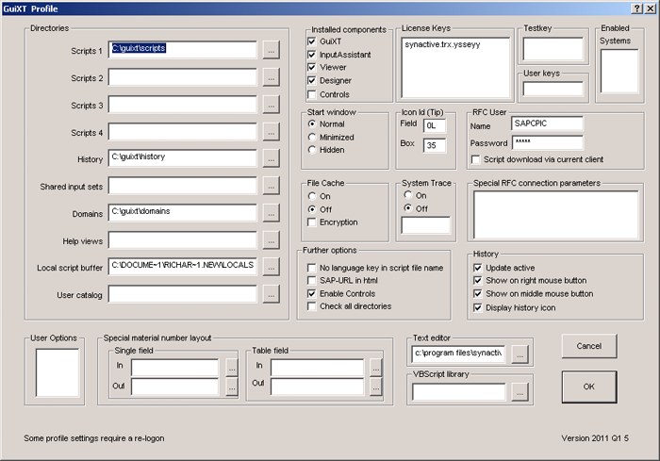This screenshot has height=461, width=660.
Task: Click the Scripts 2 input field
Action: point(182,77)
